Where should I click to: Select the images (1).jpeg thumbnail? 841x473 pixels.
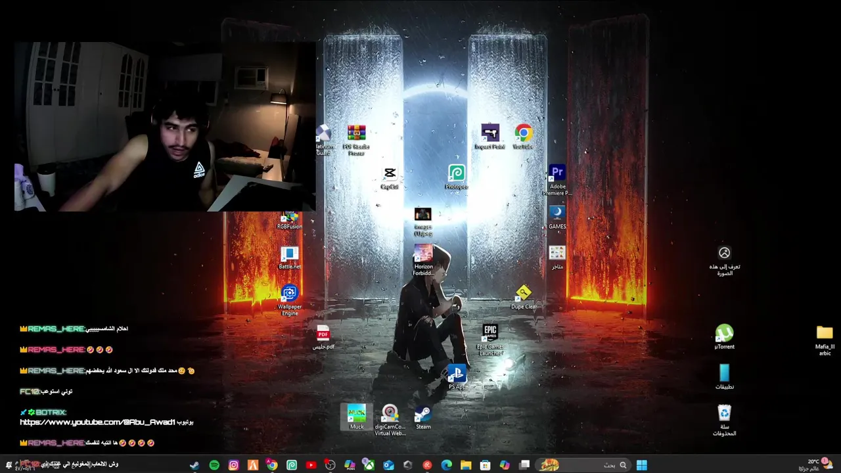[423, 222]
